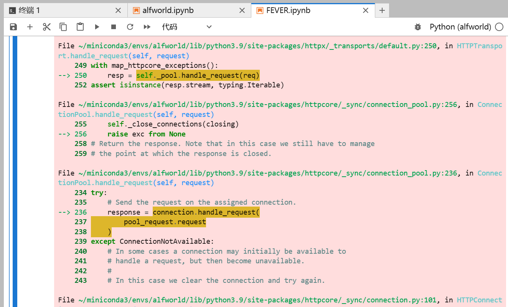Viewport: 508px width, 307px height.
Task: Open the HTTPTransport.handle_request traceback link
Action: tap(480, 45)
